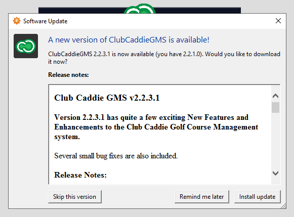Choose Remind me later
The height and width of the screenshot is (217, 294).
click(x=202, y=197)
